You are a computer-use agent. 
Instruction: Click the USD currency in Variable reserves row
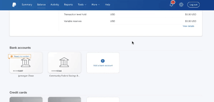point(113,21)
